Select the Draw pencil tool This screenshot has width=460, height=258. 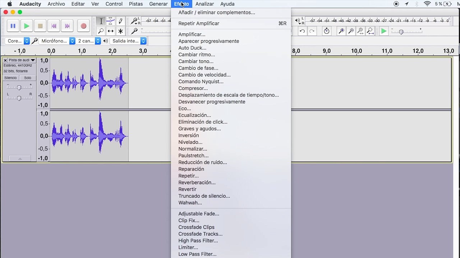point(120,21)
